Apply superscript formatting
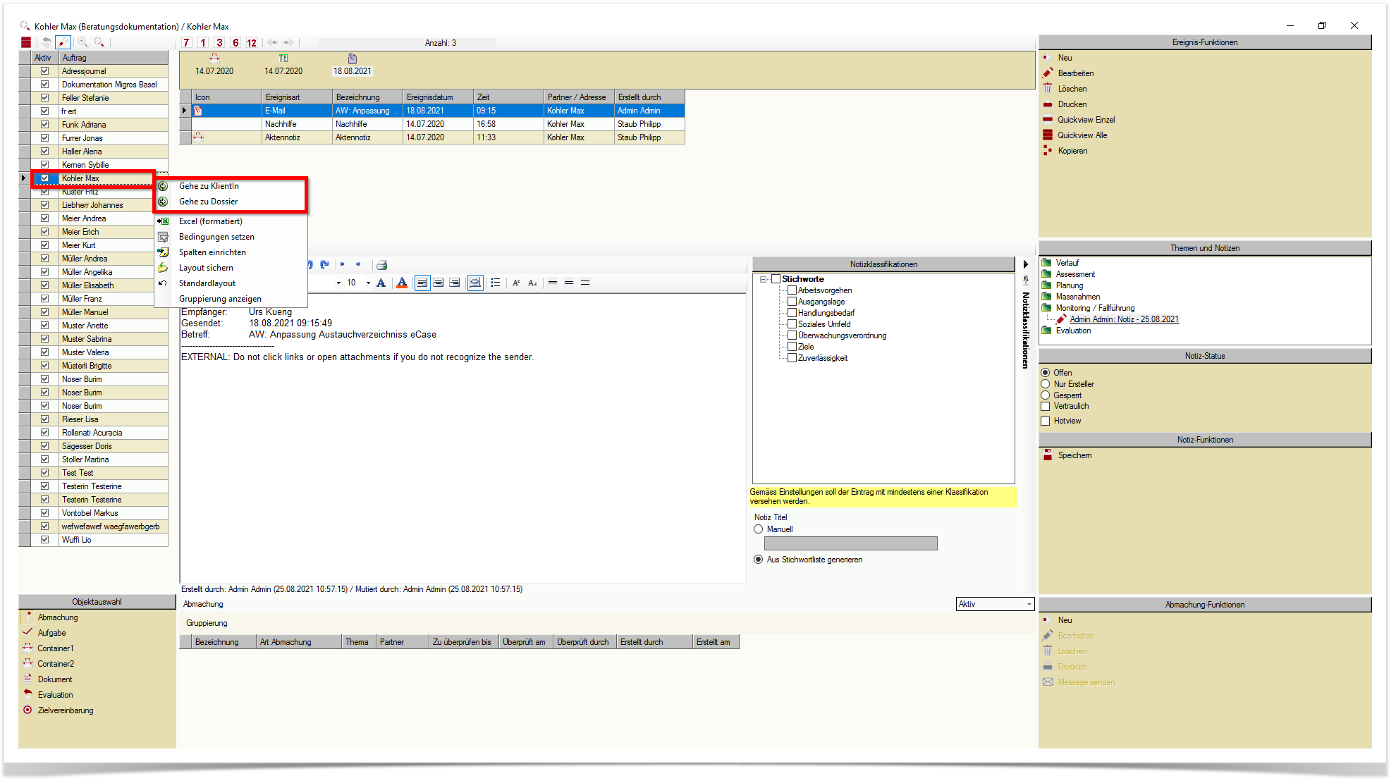Viewport: 1396px width, 783px height. point(516,283)
